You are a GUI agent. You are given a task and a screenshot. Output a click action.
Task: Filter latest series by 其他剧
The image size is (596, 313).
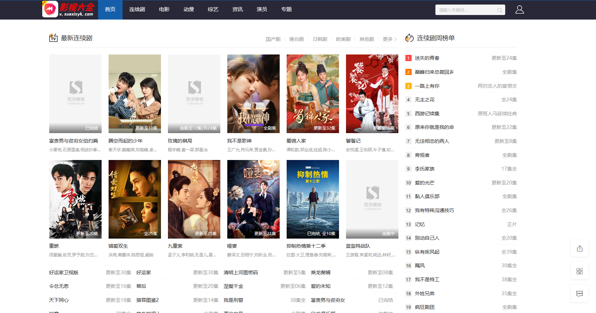tap(367, 39)
